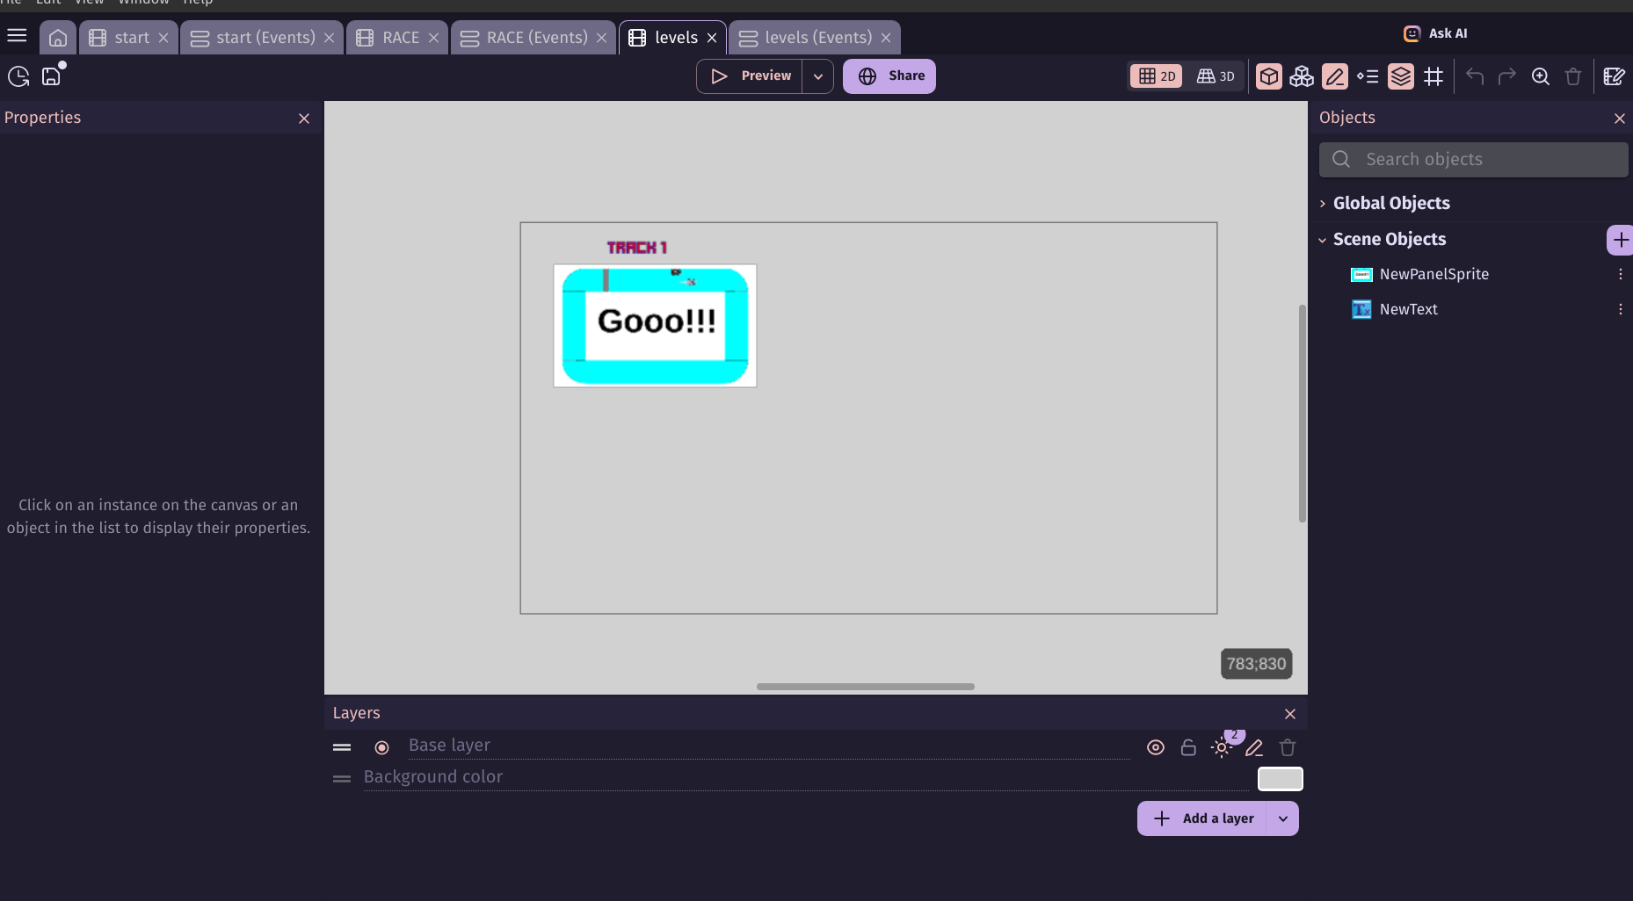This screenshot has width=1633, height=901.
Task: Open the Preview dropdown arrow
Action: click(x=818, y=76)
